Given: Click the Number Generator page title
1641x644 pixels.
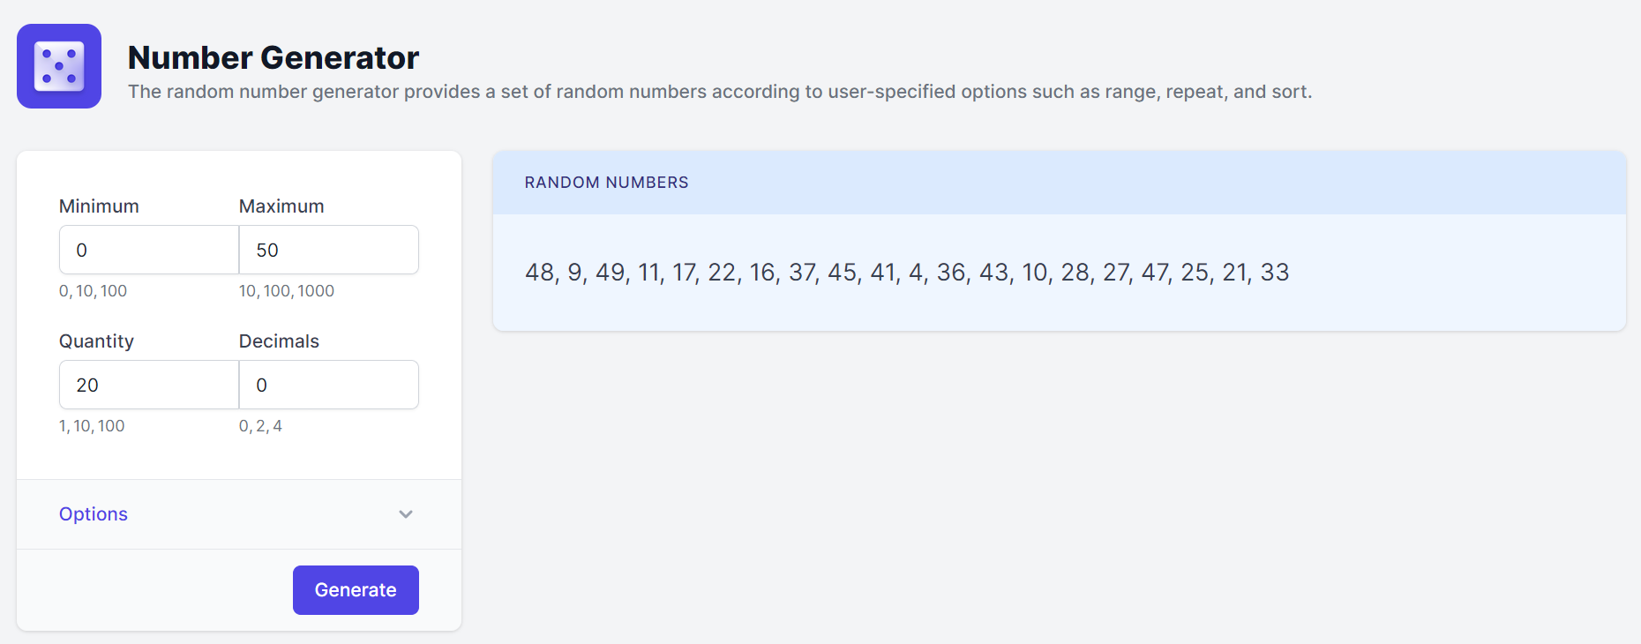Looking at the screenshot, I should [273, 57].
